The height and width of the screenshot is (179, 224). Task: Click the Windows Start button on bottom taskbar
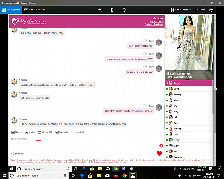pyautogui.click(x=4, y=175)
